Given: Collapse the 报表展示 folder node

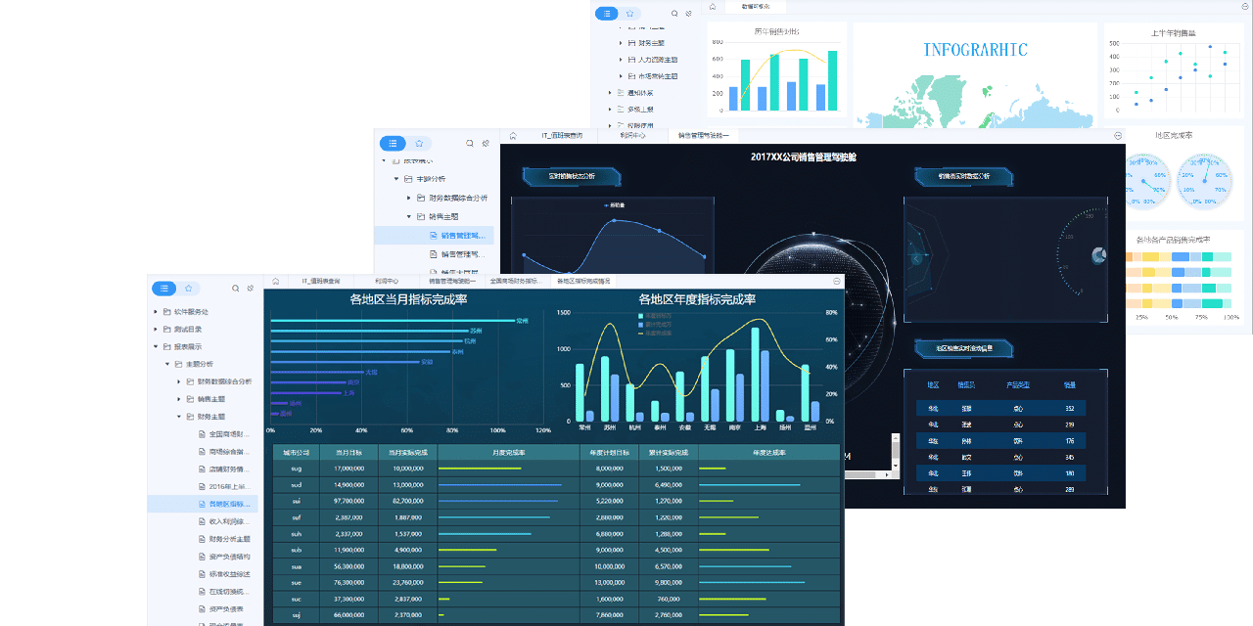Looking at the screenshot, I should click(x=155, y=346).
